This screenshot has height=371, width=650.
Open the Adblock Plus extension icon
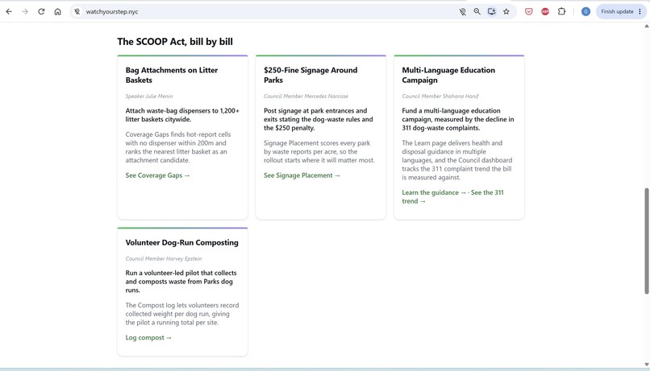pyautogui.click(x=545, y=11)
